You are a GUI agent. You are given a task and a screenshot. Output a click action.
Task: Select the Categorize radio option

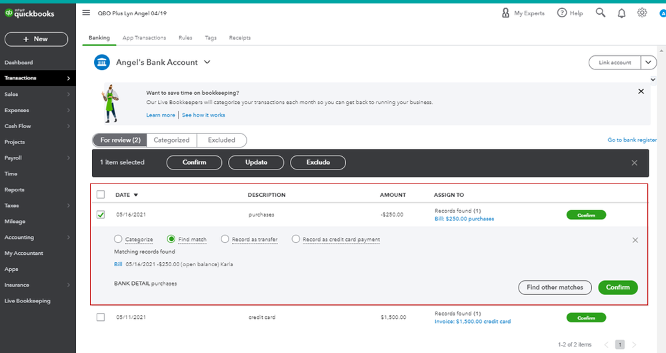[x=118, y=239]
